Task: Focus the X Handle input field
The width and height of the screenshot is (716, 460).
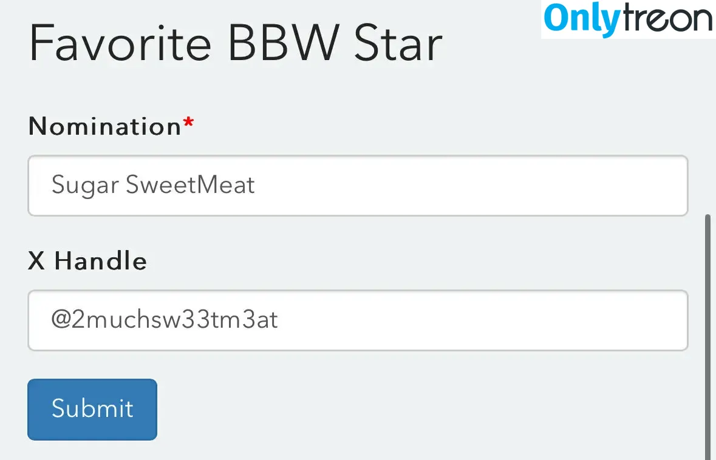Action: [x=358, y=320]
